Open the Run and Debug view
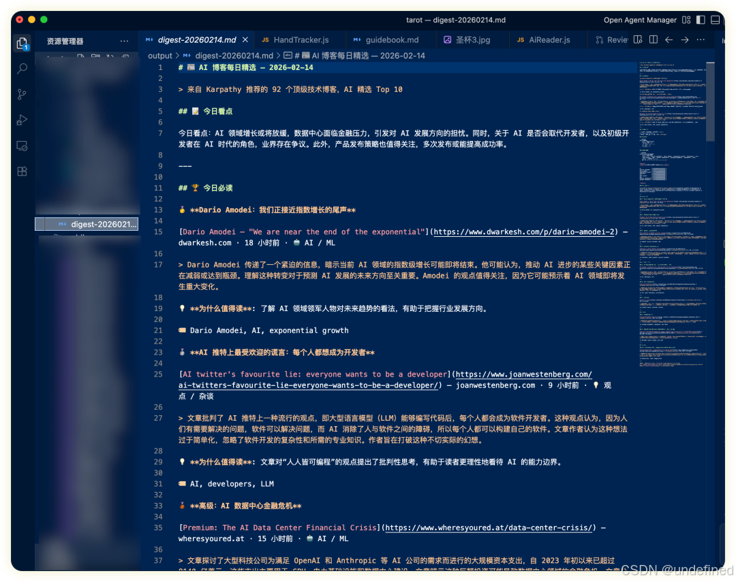Screen dimensions: 736x582 pos(22,120)
